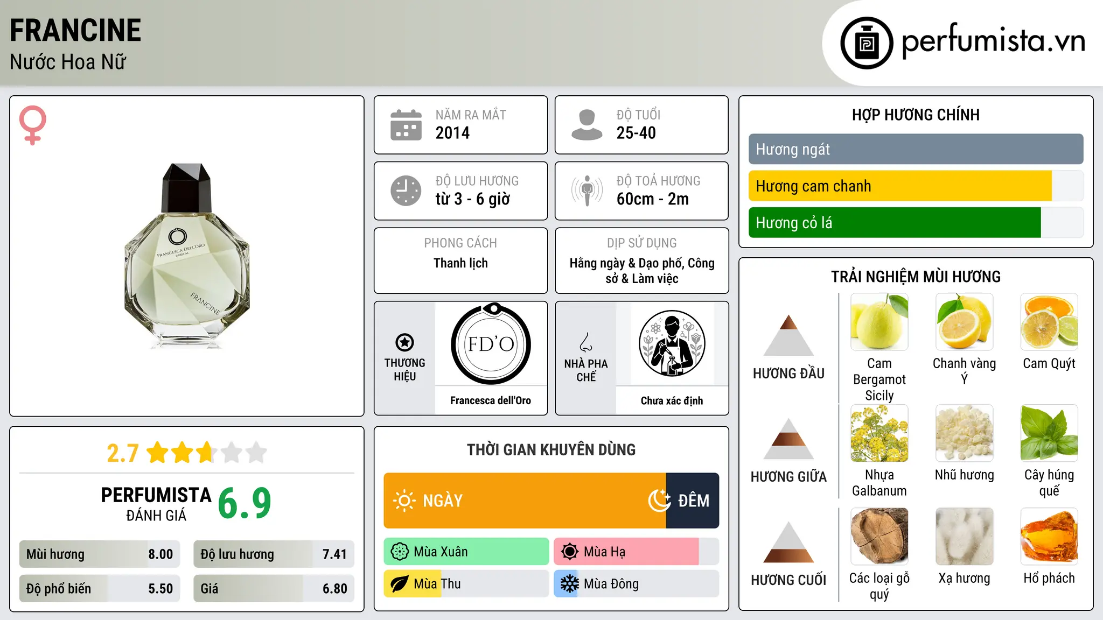Click the calendar icon beside Năm ra mắt
The width and height of the screenshot is (1103, 620).
tap(406, 125)
